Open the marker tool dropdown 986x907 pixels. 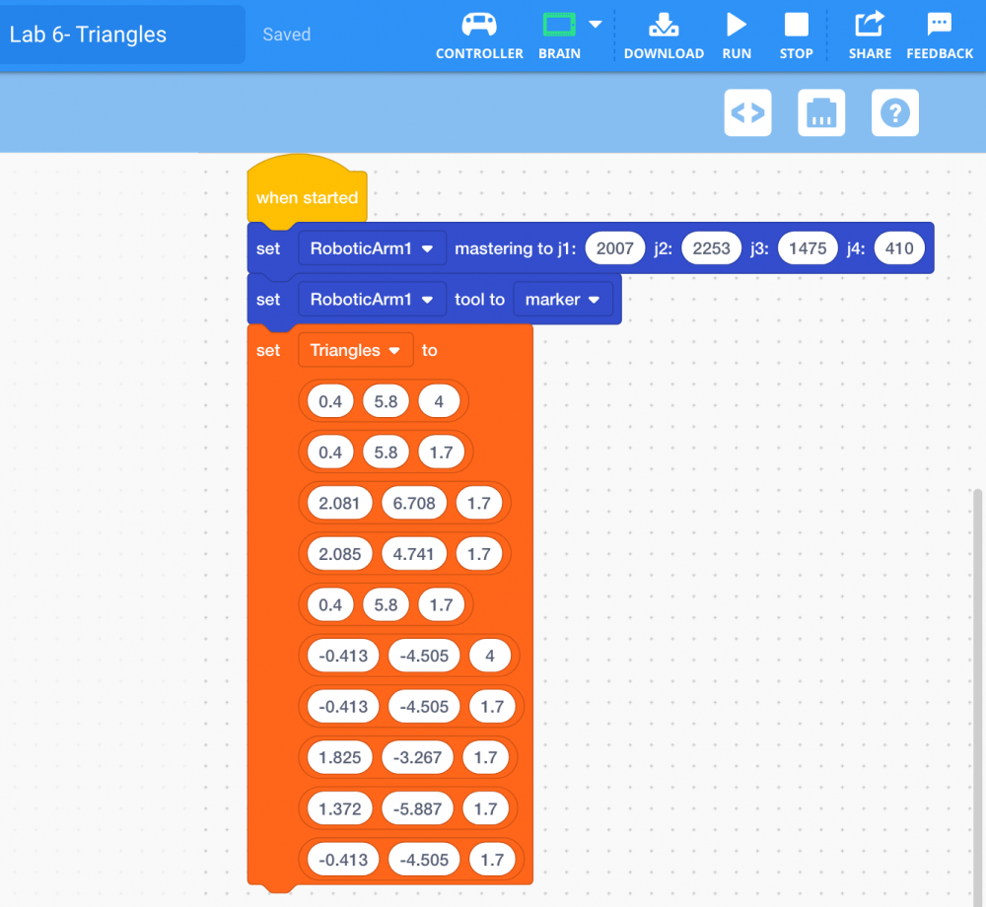click(x=563, y=299)
